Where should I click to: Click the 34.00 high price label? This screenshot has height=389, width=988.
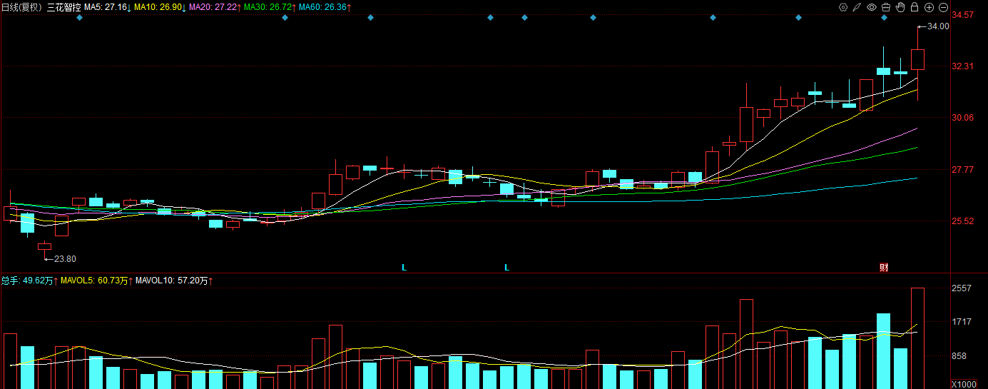[x=938, y=26]
